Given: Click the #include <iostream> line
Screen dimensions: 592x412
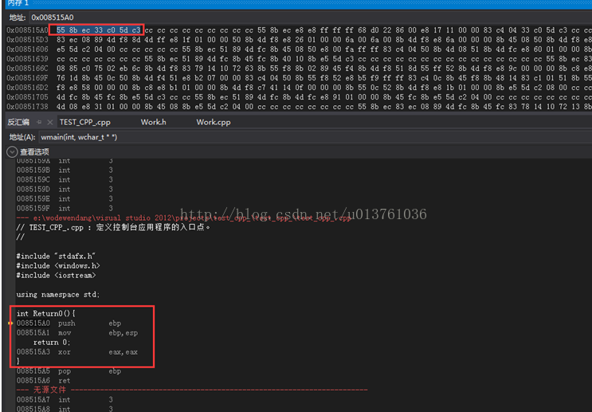Looking at the screenshot, I should (x=56, y=275).
